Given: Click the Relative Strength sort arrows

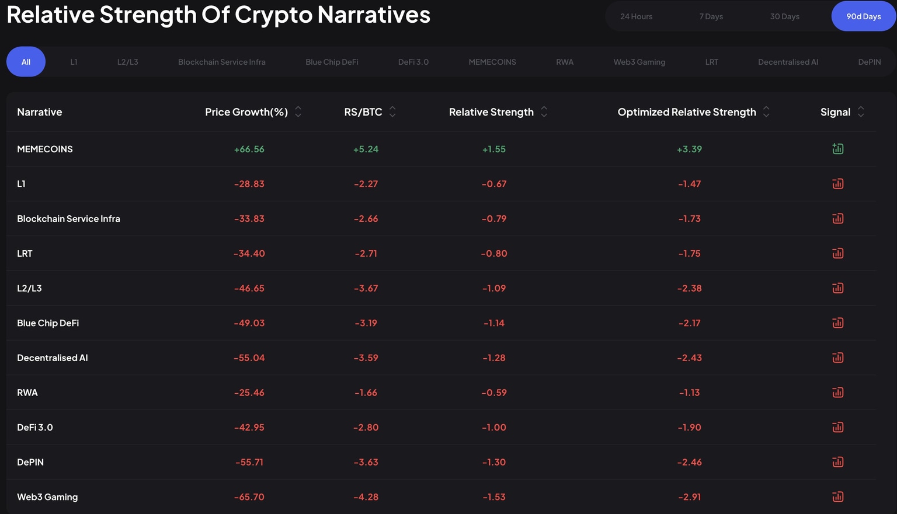Looking at the screenshot, I should 544,112.
